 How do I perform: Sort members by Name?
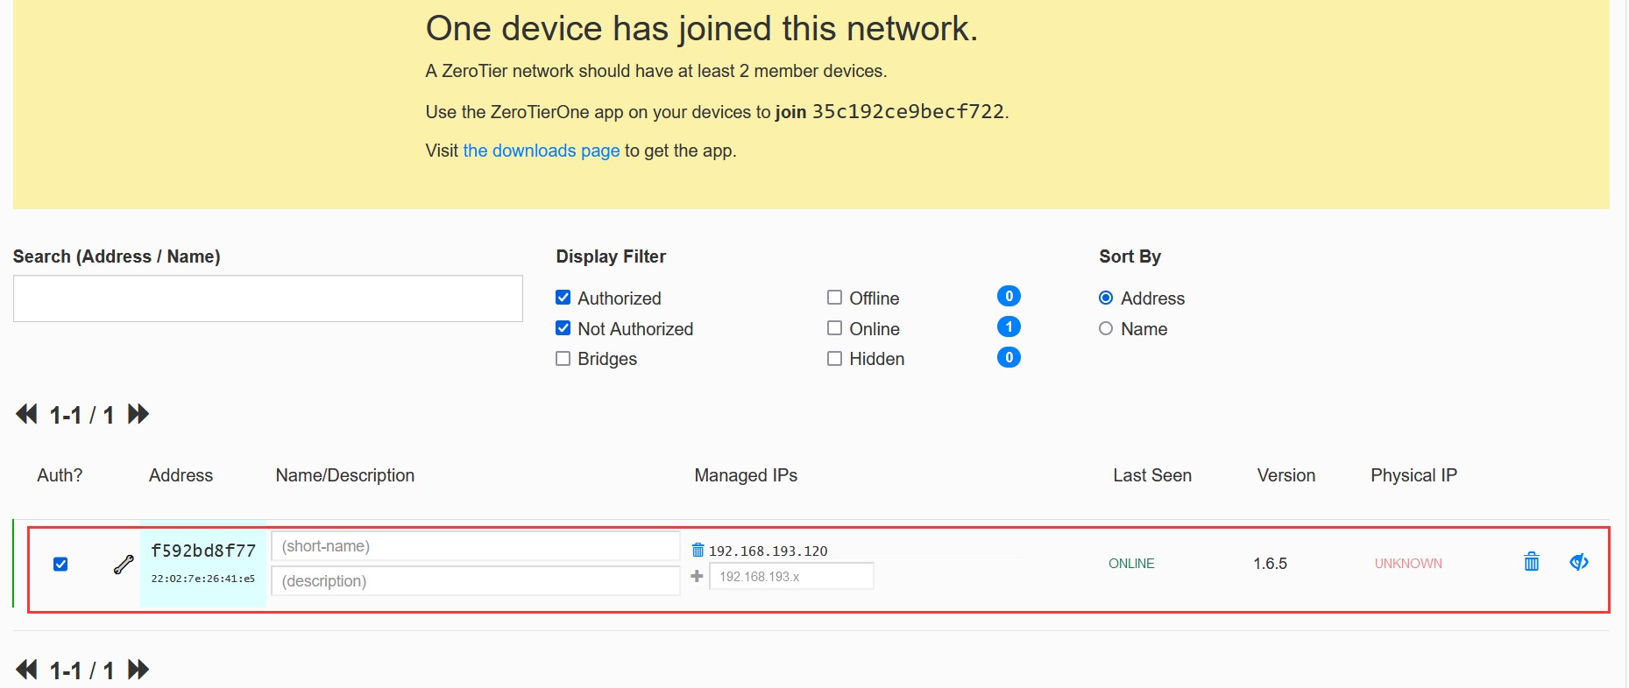(1106, 328)
